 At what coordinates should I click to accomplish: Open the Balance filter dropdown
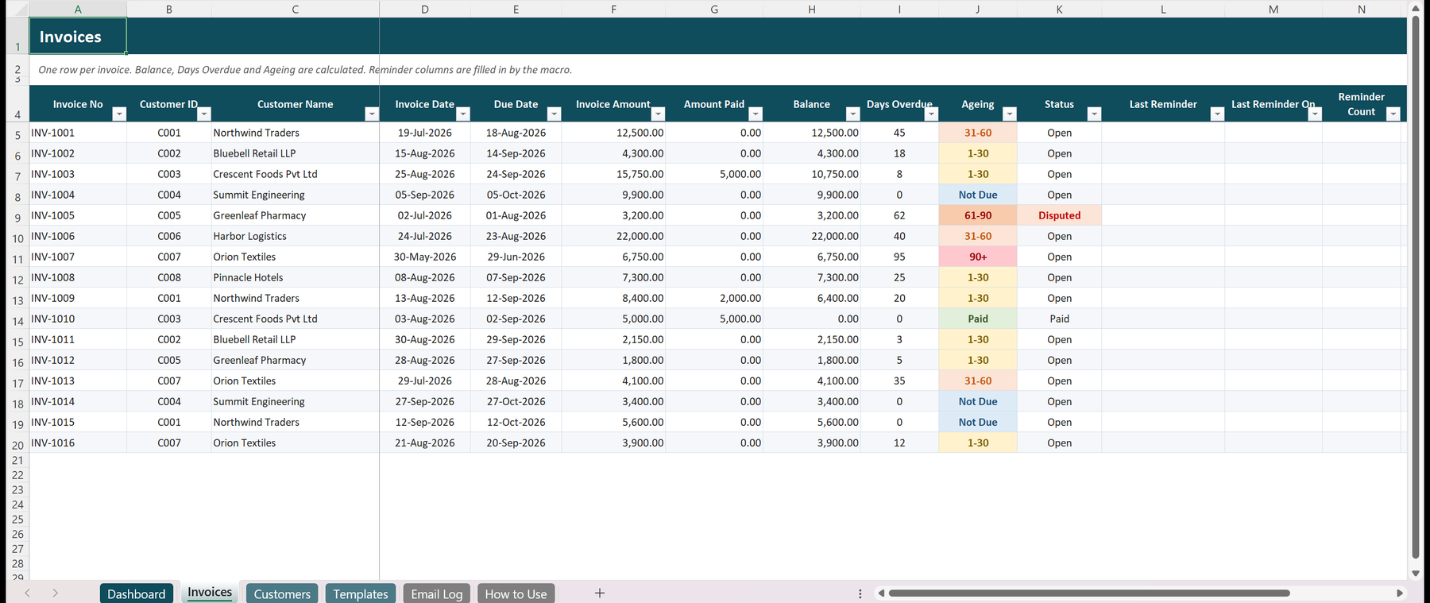852,114
